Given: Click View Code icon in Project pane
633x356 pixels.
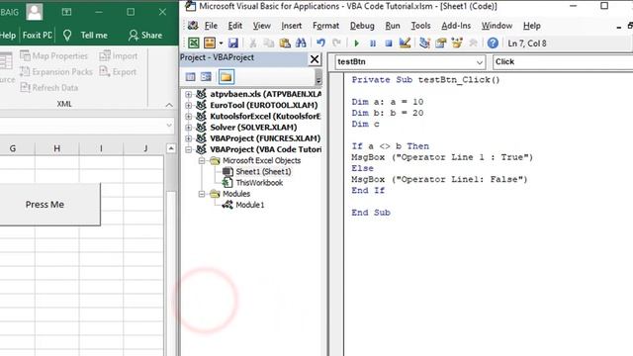Looking at the screenshot, I should 190,77.
